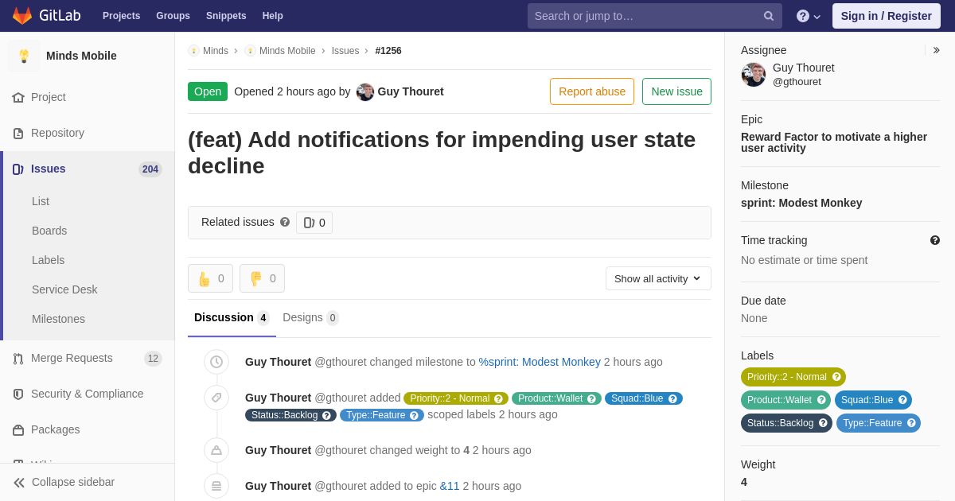Click the Collapse sidebar double-chevron icon

pyautogui.click(x=19, y=482)
